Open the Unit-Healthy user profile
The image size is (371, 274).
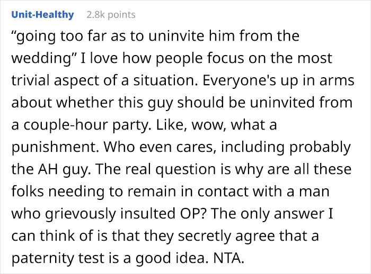42,15
